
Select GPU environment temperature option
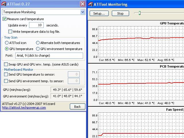tap(38, 49)
